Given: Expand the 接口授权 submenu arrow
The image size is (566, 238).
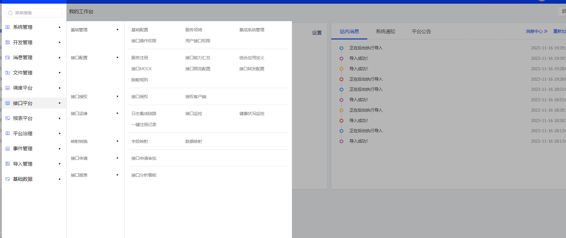Looking at the screenshot, I should 118,96.
